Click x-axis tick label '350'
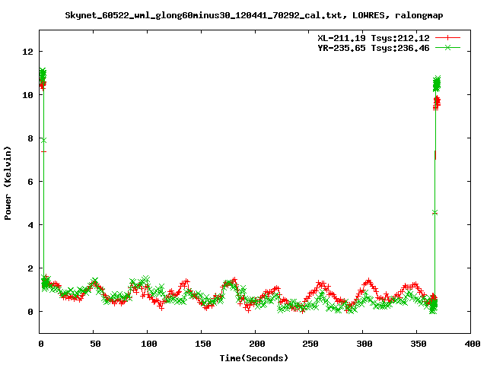Screen dimensions: 487x365 (x=419, y=344)
